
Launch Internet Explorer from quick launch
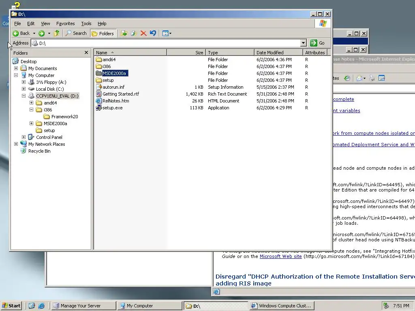pyautogui.click(x=41, y=306)
